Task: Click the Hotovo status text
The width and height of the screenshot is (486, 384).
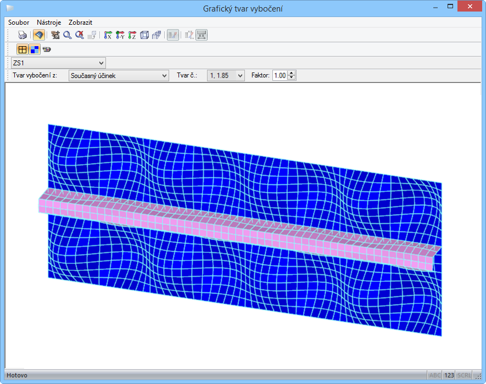Action: click(17, 375)
